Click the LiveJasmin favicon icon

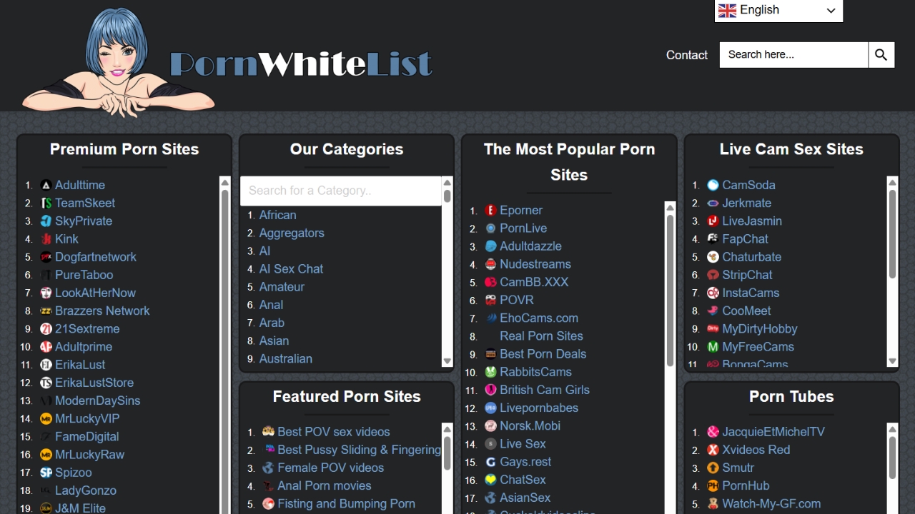713,221
